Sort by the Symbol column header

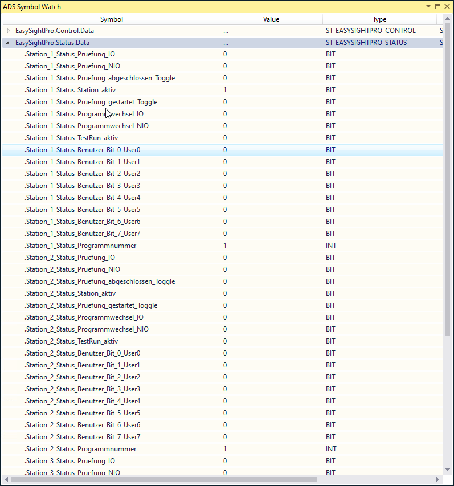click(111, 19)
